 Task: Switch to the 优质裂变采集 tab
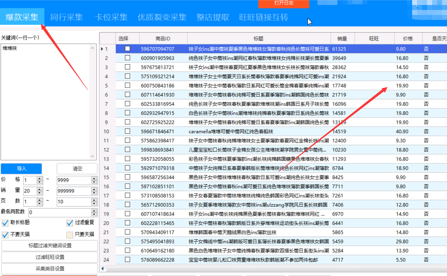(162, 17)
